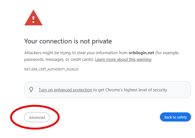Click the word "Chrome's" in the suggestion
Viewport: 195px width, 138px height.
pos(114,90)
